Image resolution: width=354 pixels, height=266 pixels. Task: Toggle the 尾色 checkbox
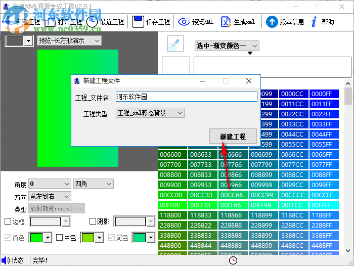click(112, 237)
